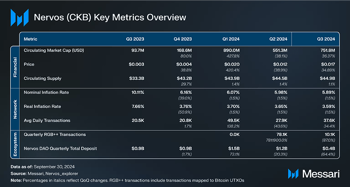Click the 73.1% DAO deposit change

pos(234,154)
